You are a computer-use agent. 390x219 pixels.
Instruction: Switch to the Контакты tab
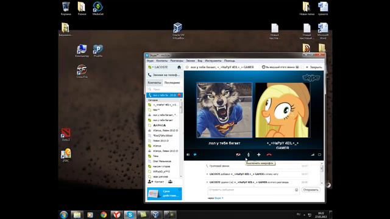(154, 83)
